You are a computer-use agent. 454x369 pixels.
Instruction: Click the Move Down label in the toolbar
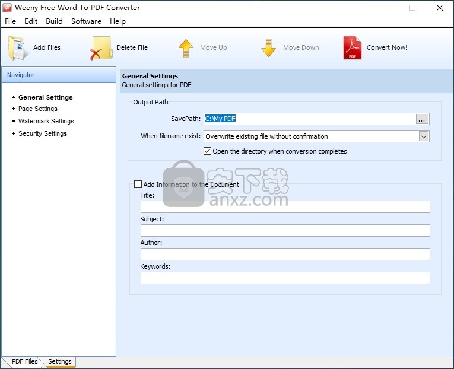301,47
